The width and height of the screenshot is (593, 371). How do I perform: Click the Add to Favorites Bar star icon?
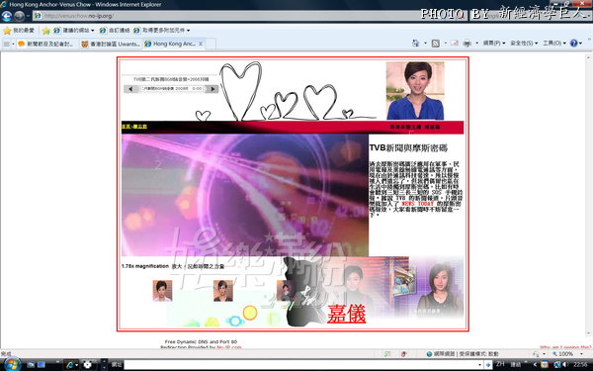click(x=46, y=31)
